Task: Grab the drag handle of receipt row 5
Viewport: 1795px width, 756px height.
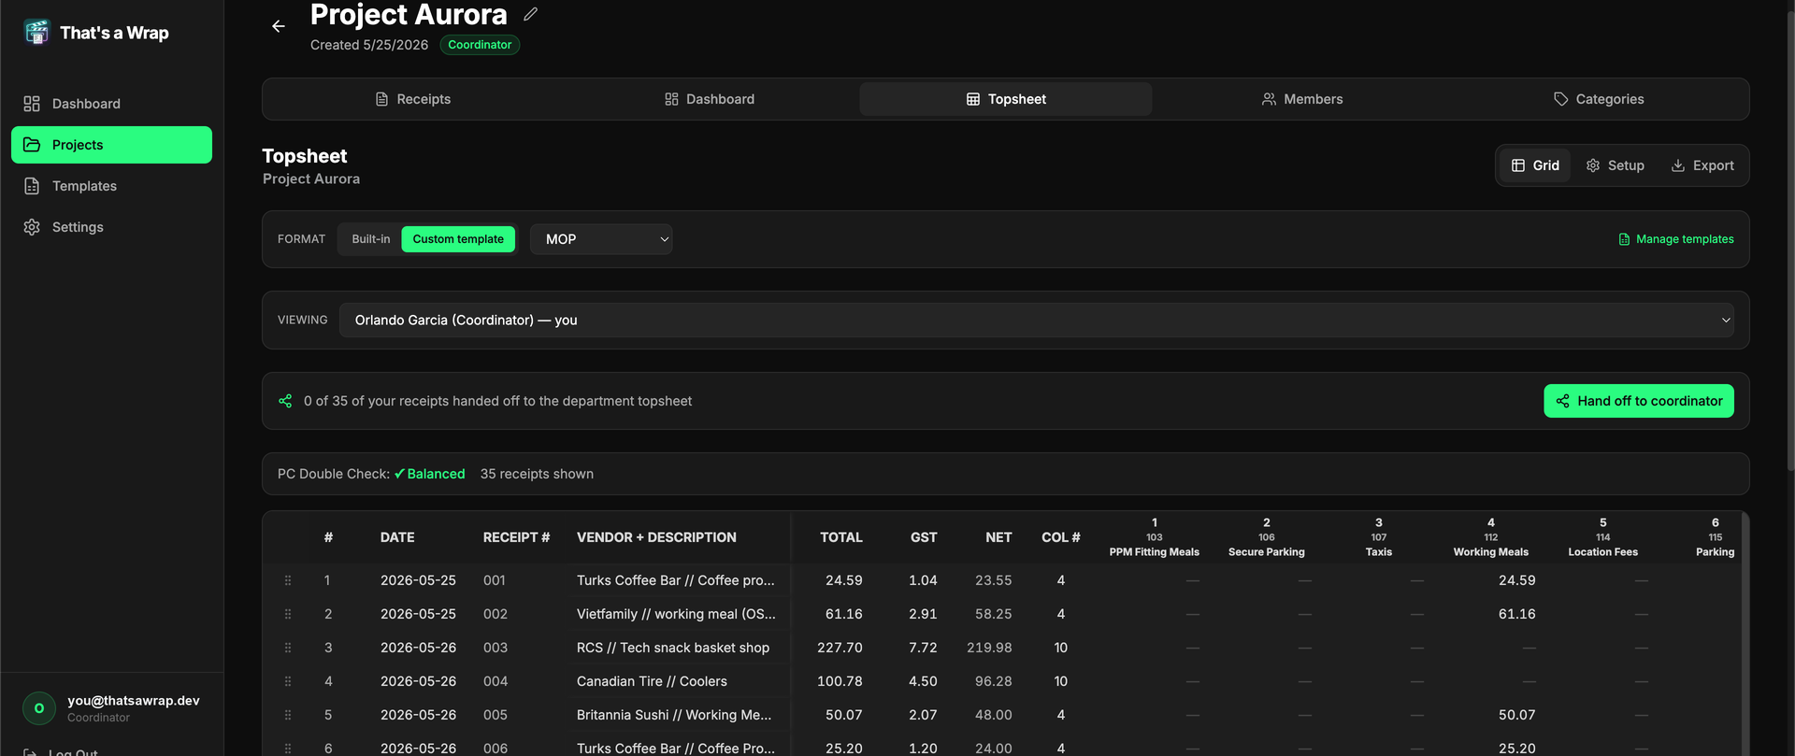Action: point(288,715)
